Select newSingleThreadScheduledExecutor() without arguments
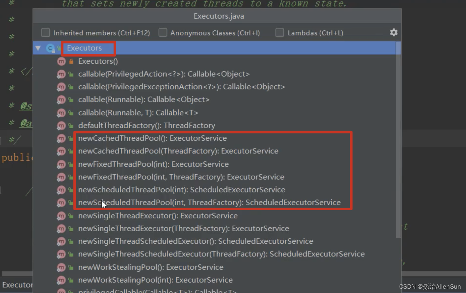466x293 pixels. 196,241
